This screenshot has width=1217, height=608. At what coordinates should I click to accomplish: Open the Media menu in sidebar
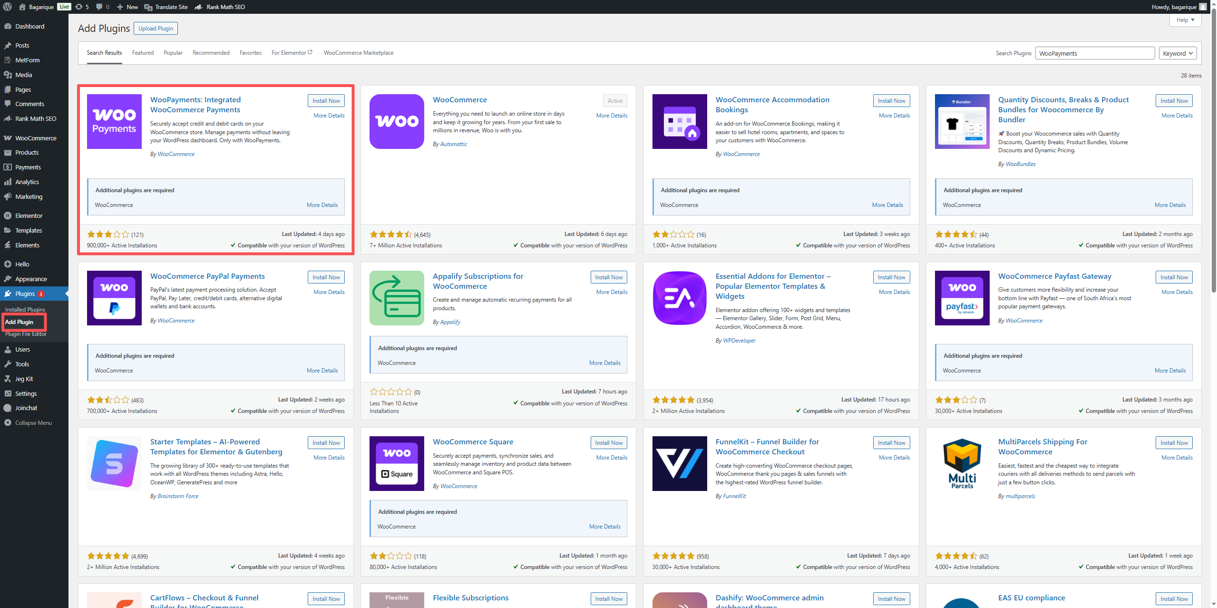point(23,75)
